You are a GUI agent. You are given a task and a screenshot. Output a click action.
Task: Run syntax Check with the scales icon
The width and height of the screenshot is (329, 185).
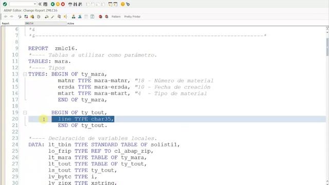point(47,16)
